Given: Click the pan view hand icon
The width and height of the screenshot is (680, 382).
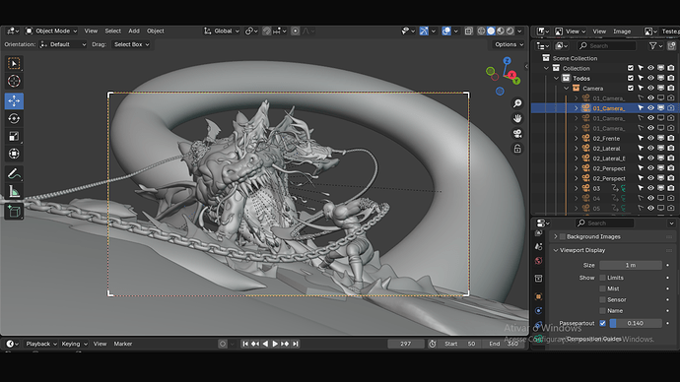Looking at the screenshot, I should (x=517, y=119).
